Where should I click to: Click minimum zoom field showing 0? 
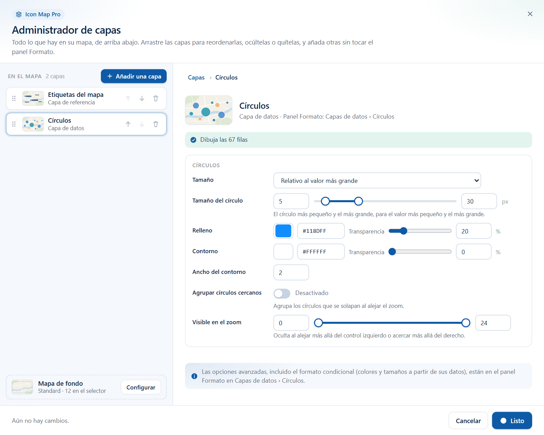(291, 323)
